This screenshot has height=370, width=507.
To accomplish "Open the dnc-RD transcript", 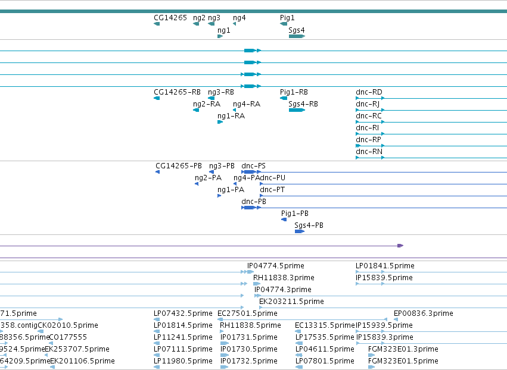I will [x=369, y=92].
